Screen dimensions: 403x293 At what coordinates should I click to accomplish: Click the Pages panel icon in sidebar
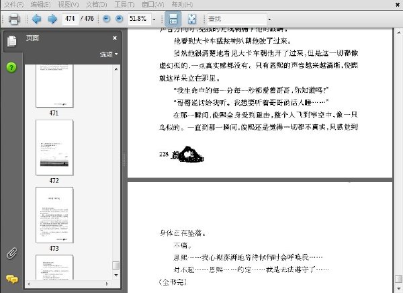tap(11, 41)
